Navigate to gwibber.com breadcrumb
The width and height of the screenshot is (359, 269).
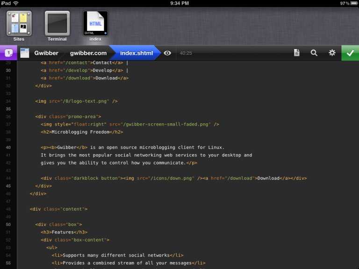tap(88, 53)
